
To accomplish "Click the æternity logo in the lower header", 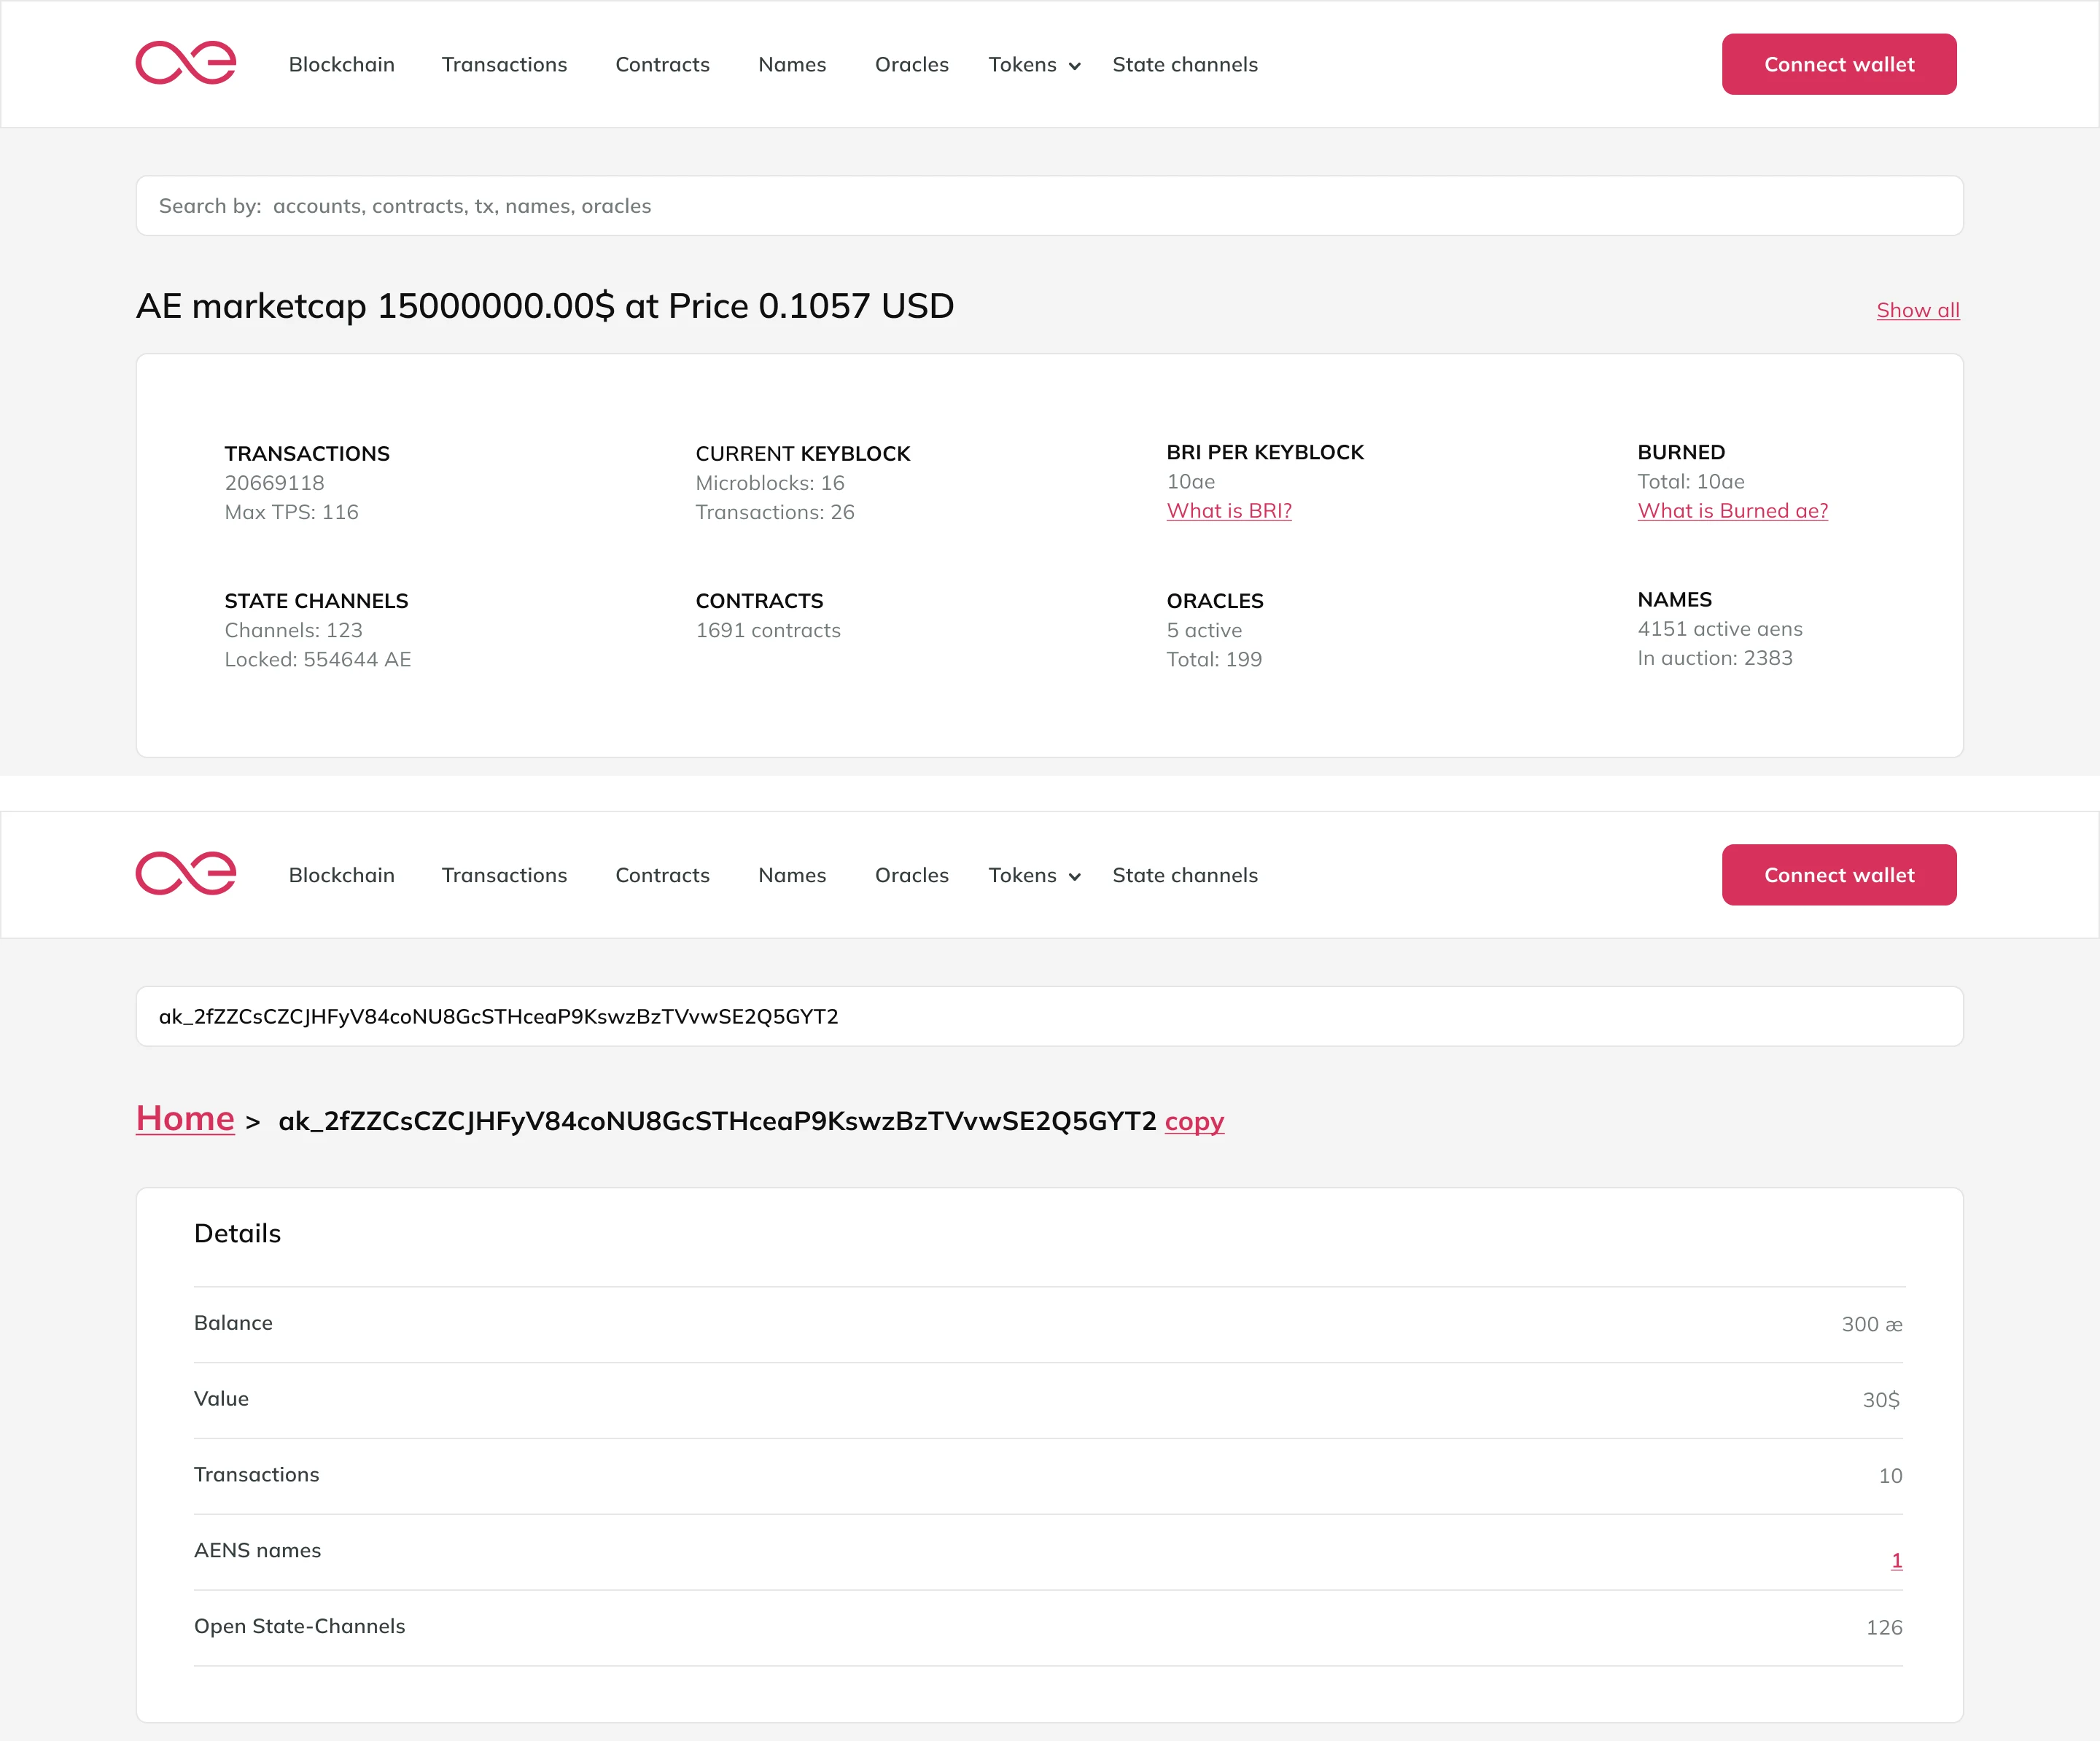I will 186,874.
